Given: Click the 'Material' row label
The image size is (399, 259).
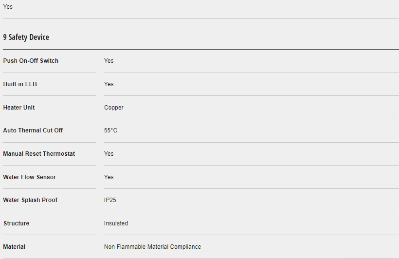Looking at the screenshot, I should 14,247.
